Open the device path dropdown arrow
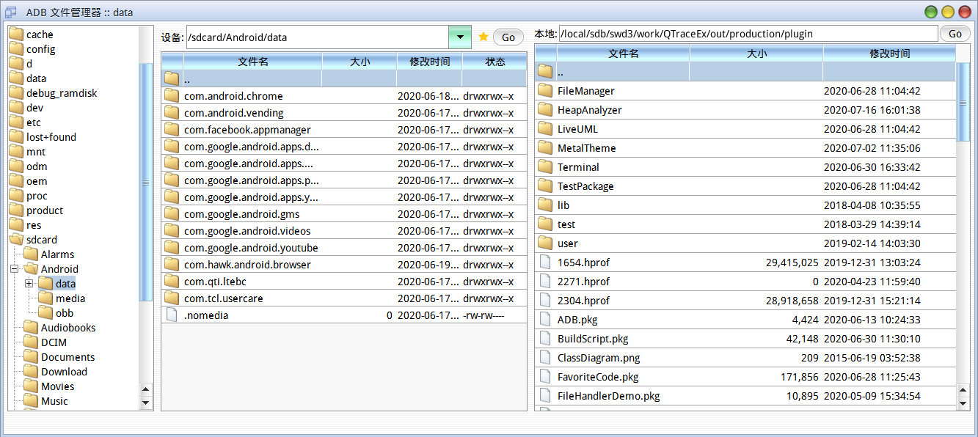Screen dimensions: 978x437 tap(459, 37)
